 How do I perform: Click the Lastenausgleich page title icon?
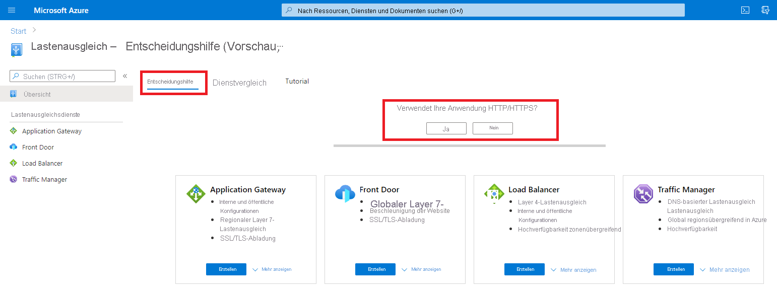(x=16, y=50)
